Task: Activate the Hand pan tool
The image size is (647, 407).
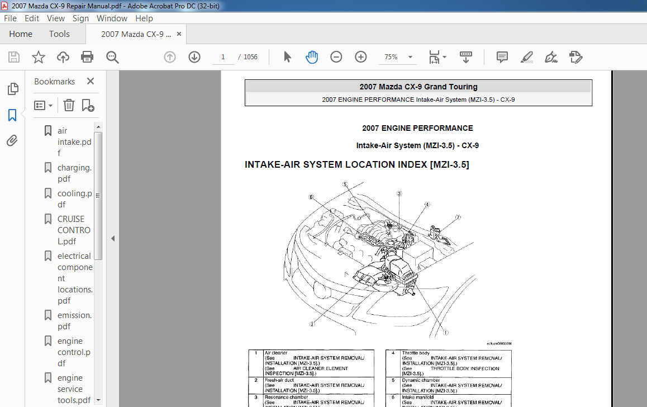Action: [312, 57]
